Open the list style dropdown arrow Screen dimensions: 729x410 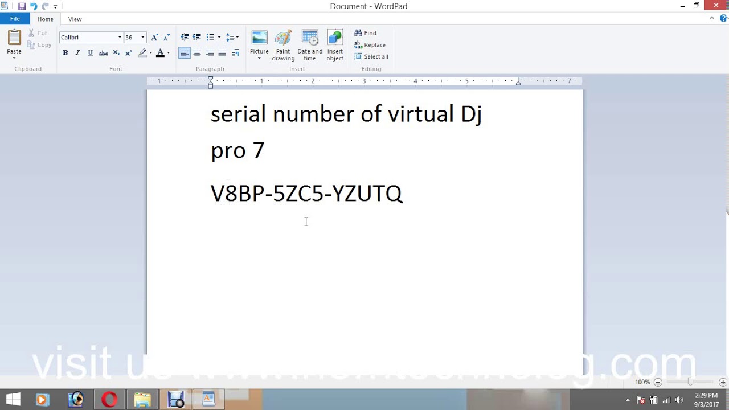(219, 37)
